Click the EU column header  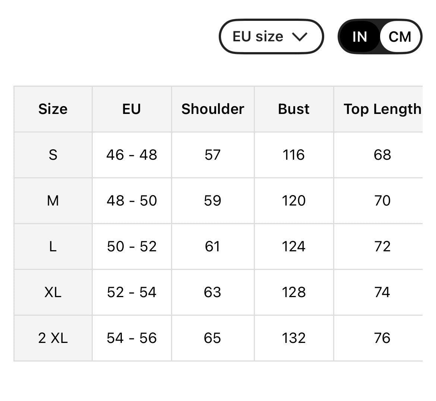click(132, 109)
